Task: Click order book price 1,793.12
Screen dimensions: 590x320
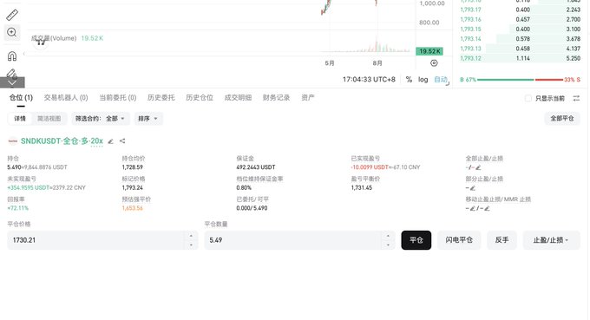Action: coord(470,58)
